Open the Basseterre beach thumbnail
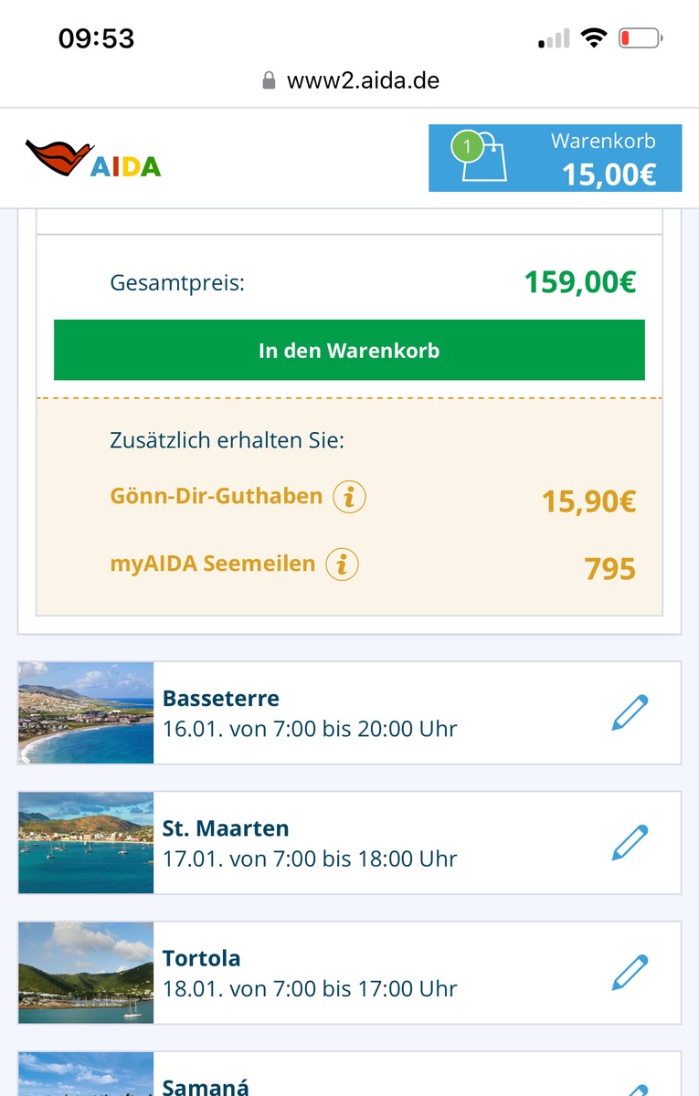This screenshot has width=699, height=1096. (x=86, y=713)
